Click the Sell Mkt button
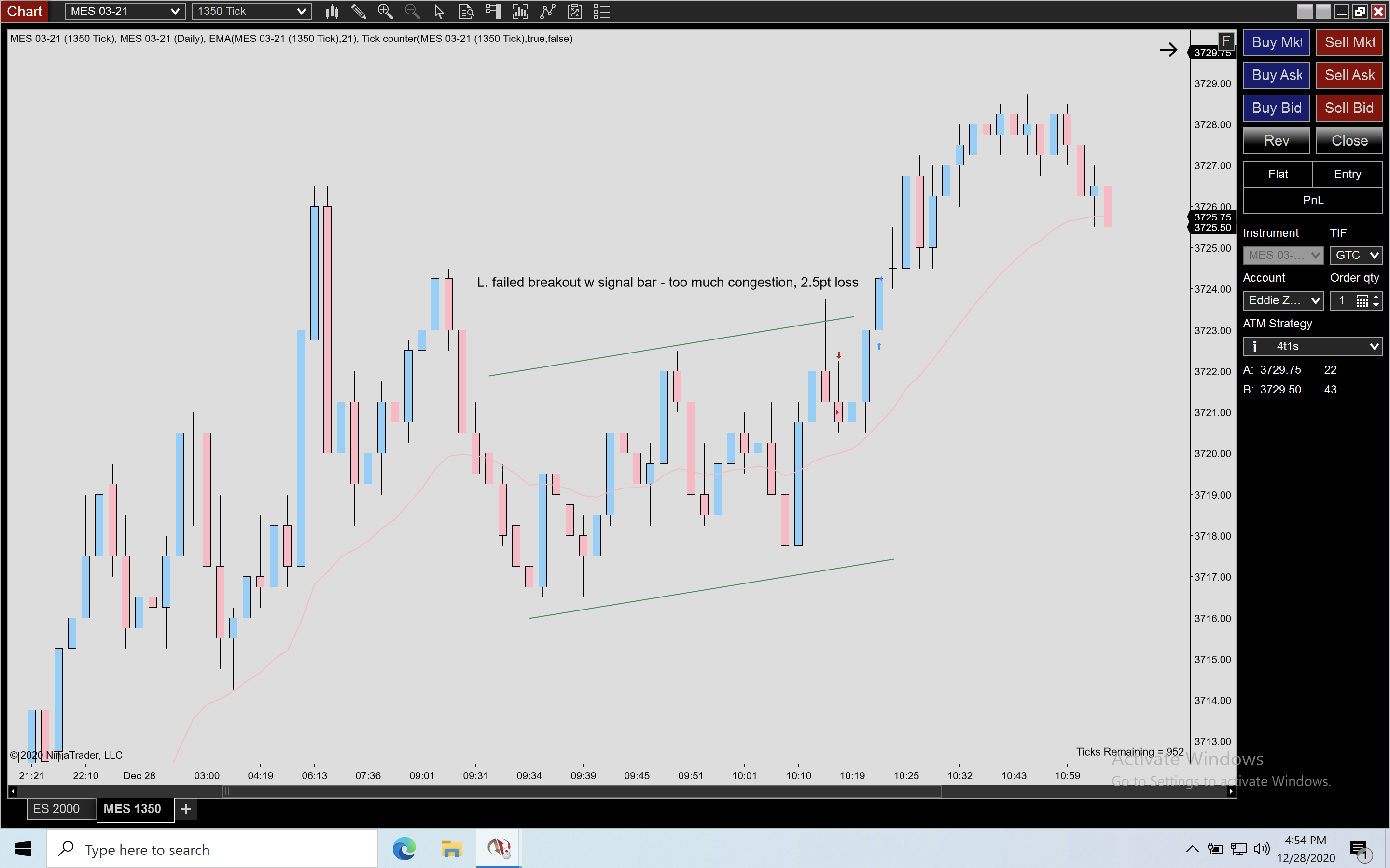Screen dimensions: 1390x868 click(x=1349, y=42)
